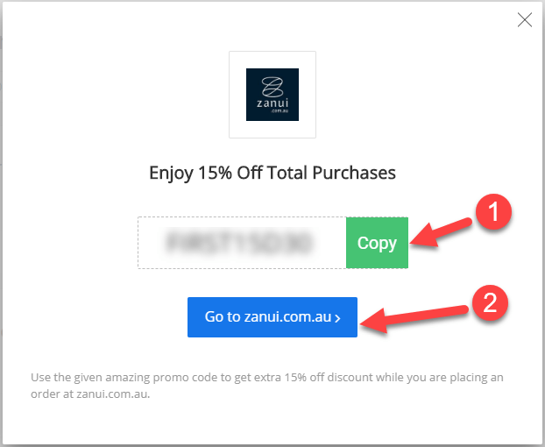Screen dimensions: 545x447
Task: Click the "Enjoy 15% Off Total Purchases" heading
Action: click(272, 173)
